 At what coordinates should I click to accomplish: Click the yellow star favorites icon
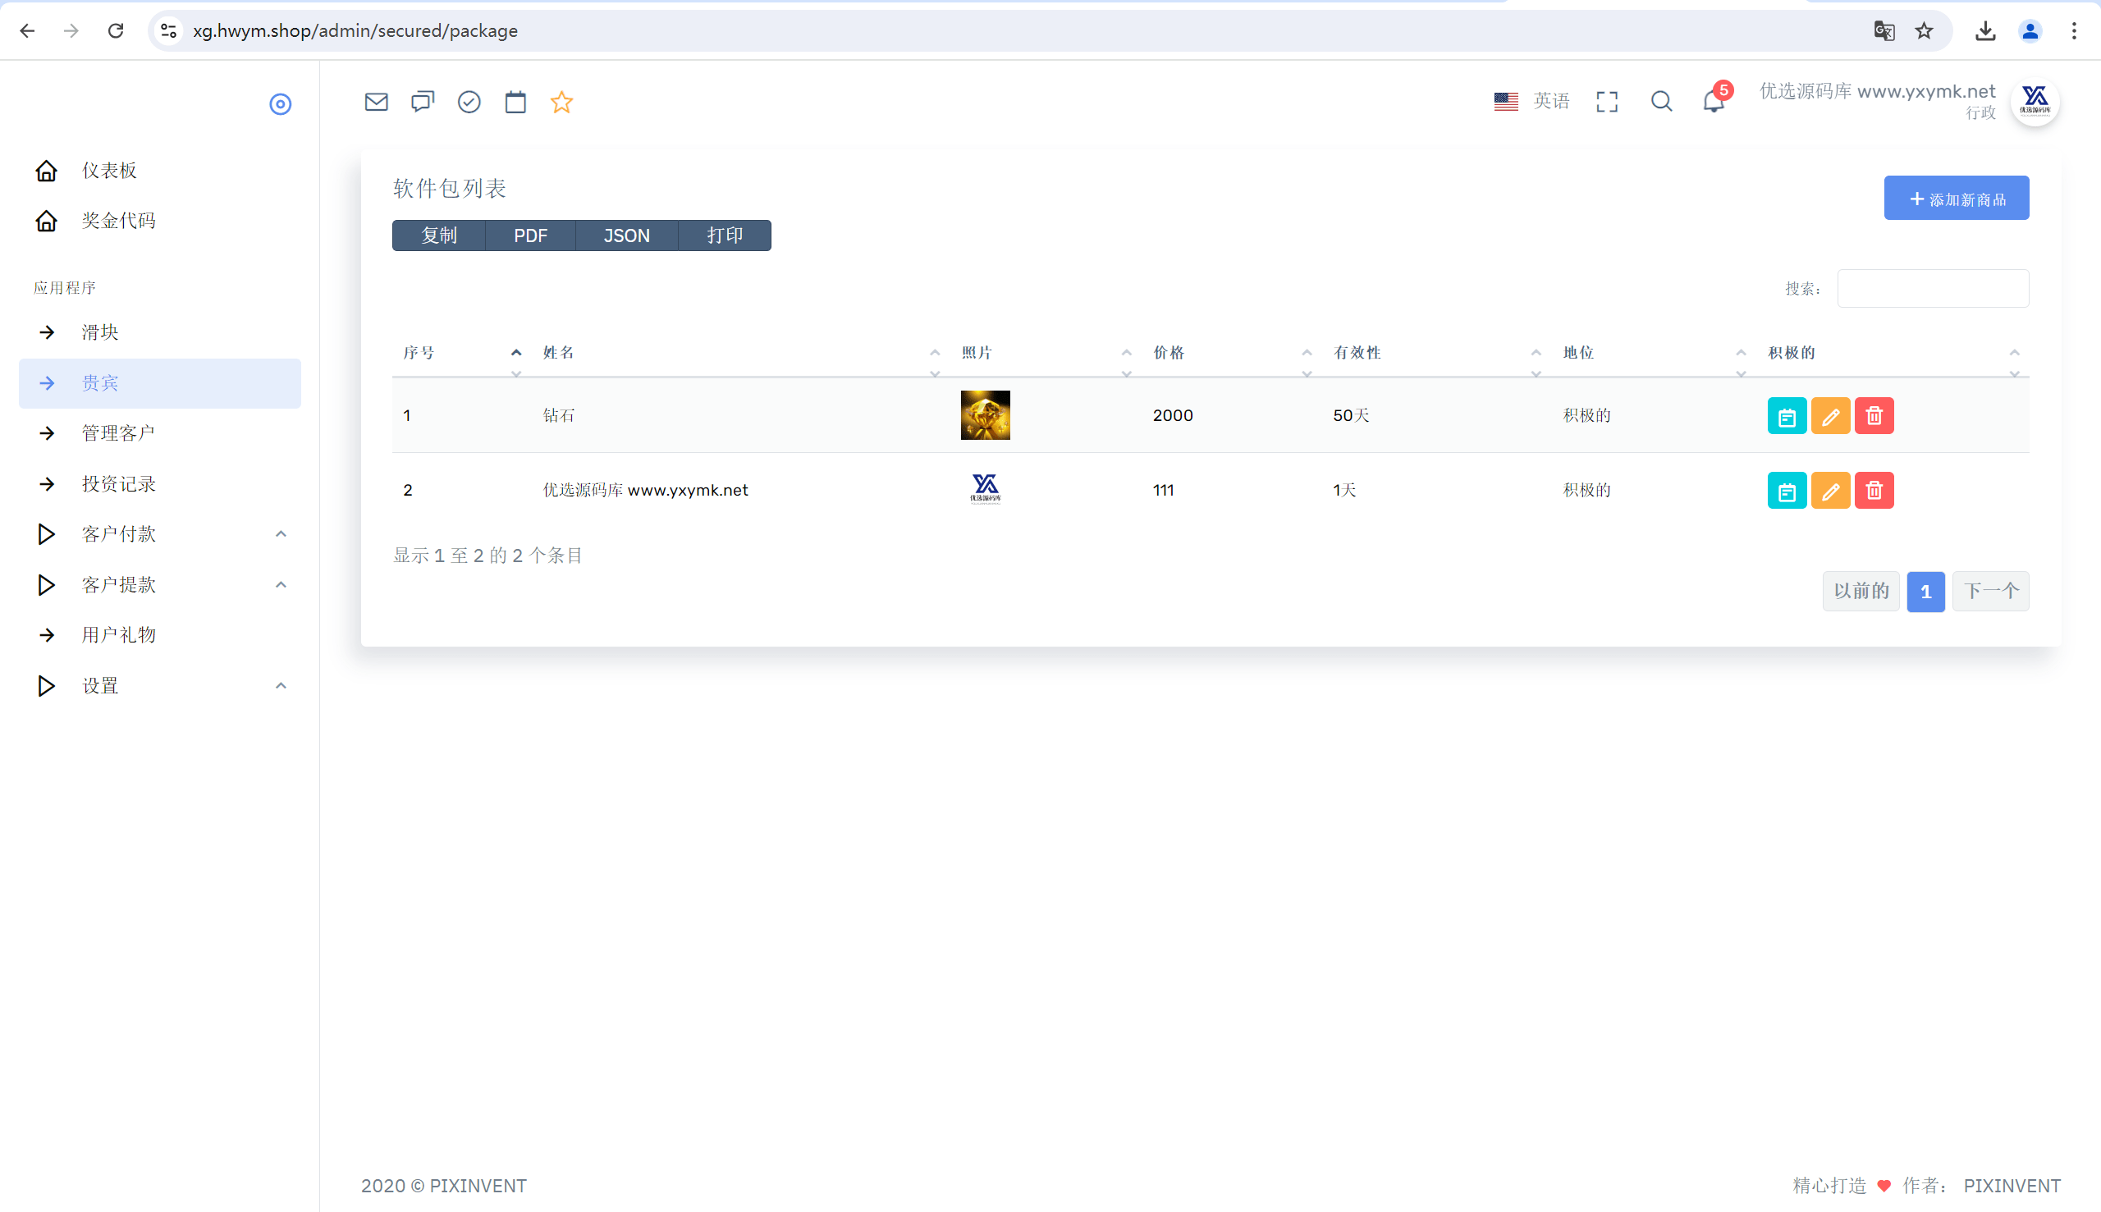click(562, 102)
